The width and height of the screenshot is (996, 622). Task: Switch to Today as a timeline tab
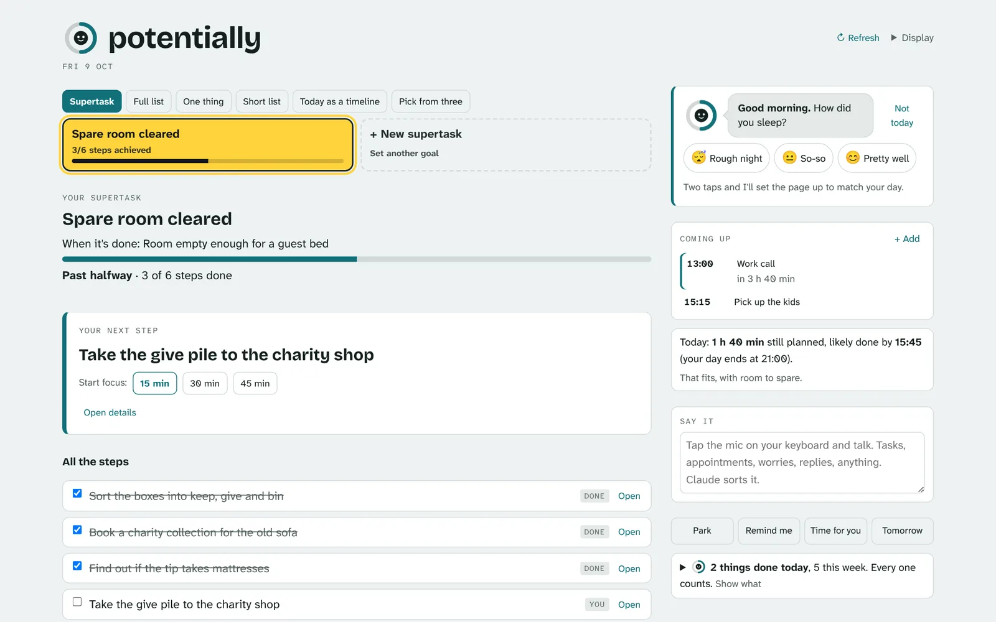point(340,101)
